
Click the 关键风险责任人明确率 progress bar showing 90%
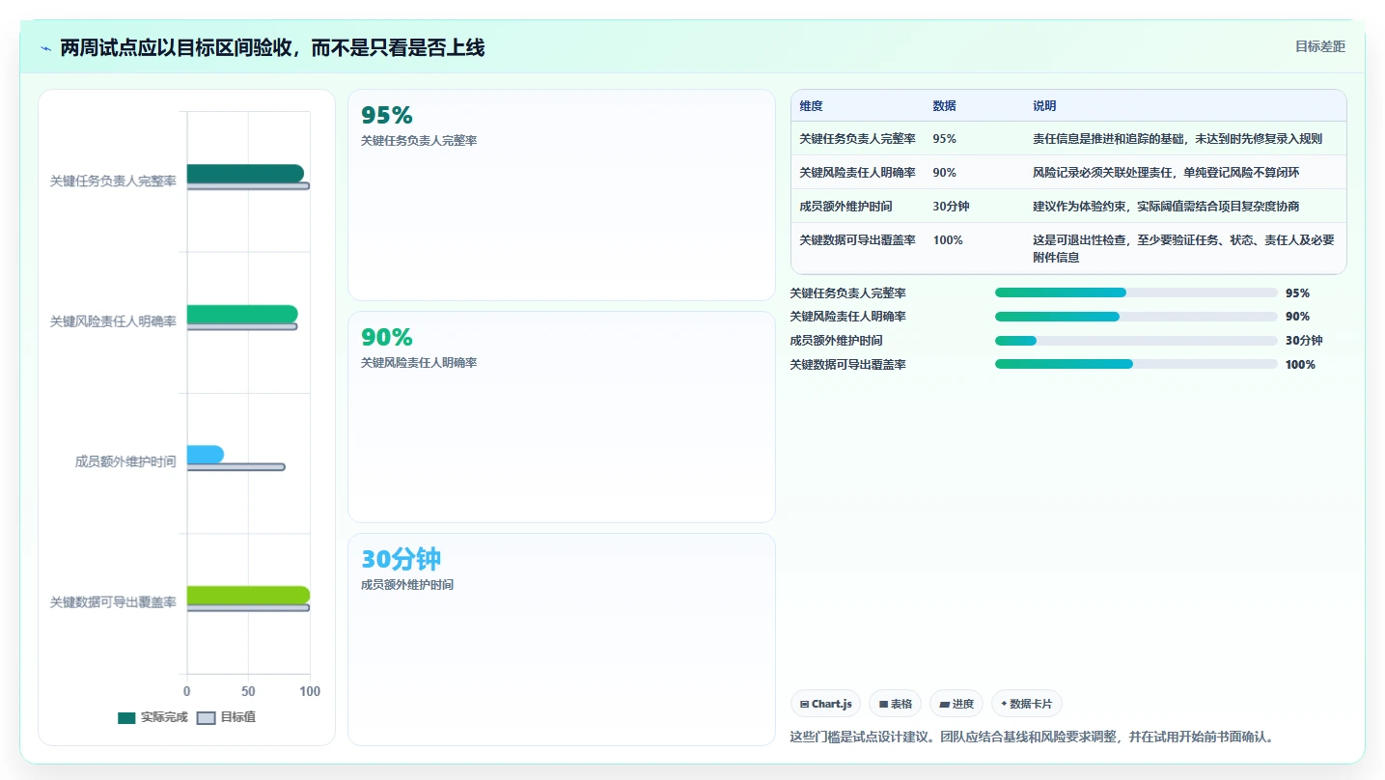point(1136,317)
